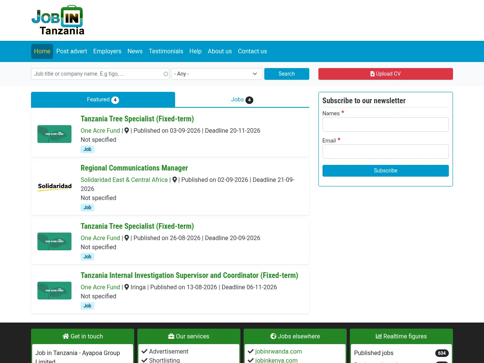Click One Acre Fund link on 26-08-2026 listing

[x=100, y=238]
